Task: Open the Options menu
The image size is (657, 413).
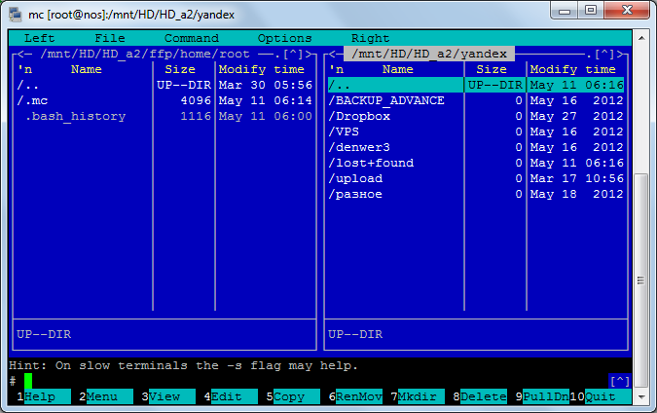Action: (284, 38)
